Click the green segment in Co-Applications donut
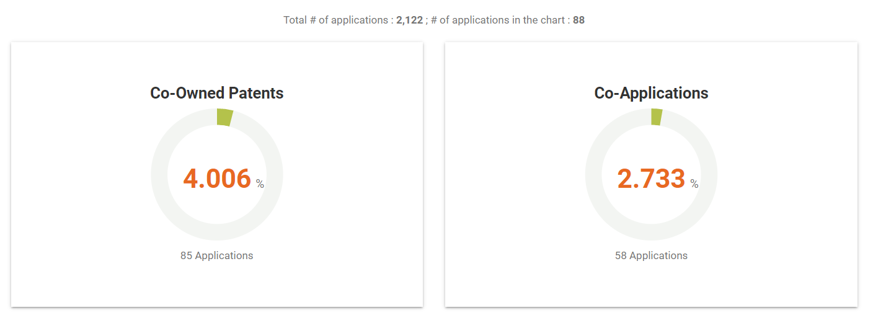 pos(656,117)
